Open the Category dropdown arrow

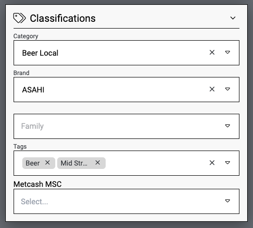point(227,52)
